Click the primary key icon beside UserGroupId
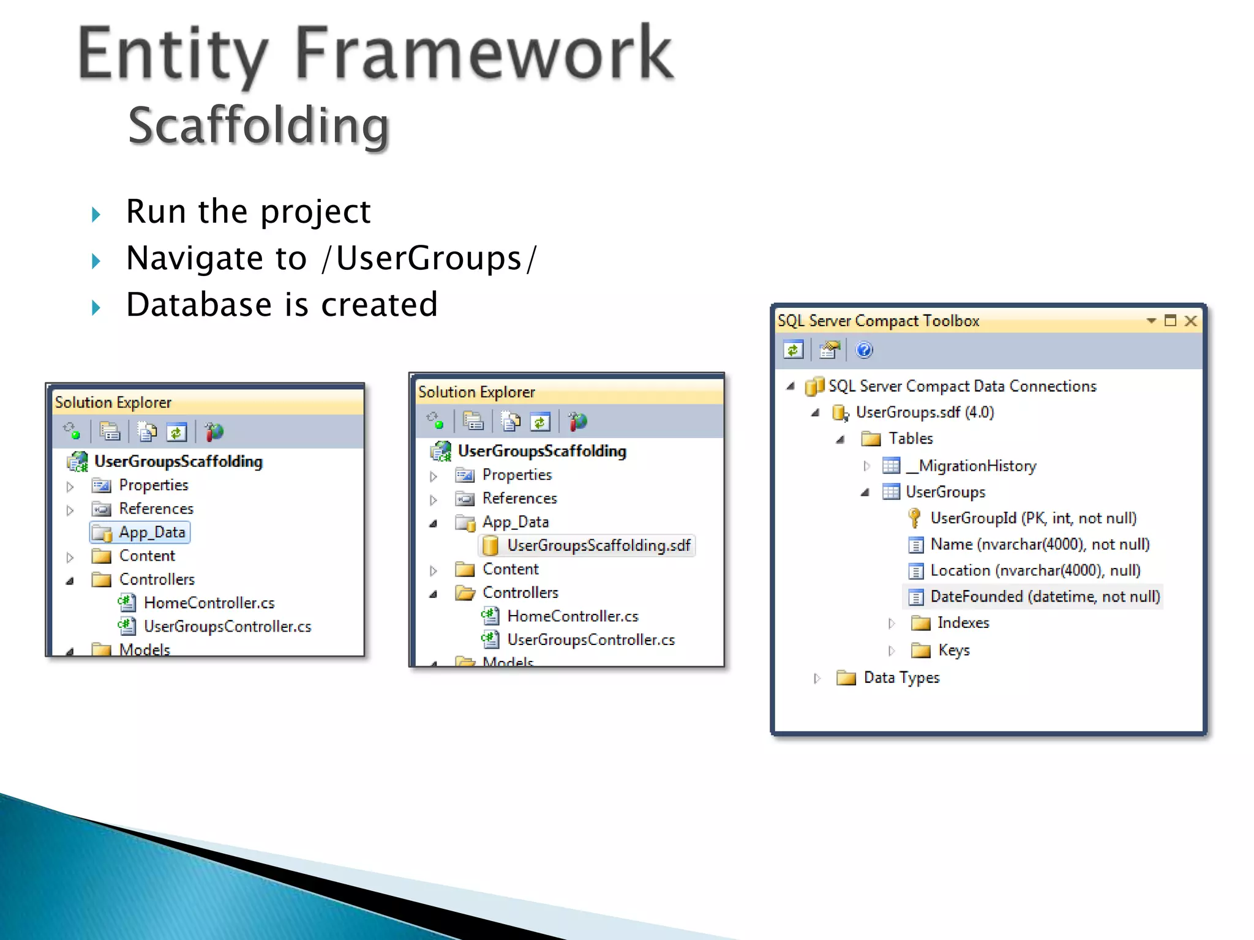 (914, 518)
